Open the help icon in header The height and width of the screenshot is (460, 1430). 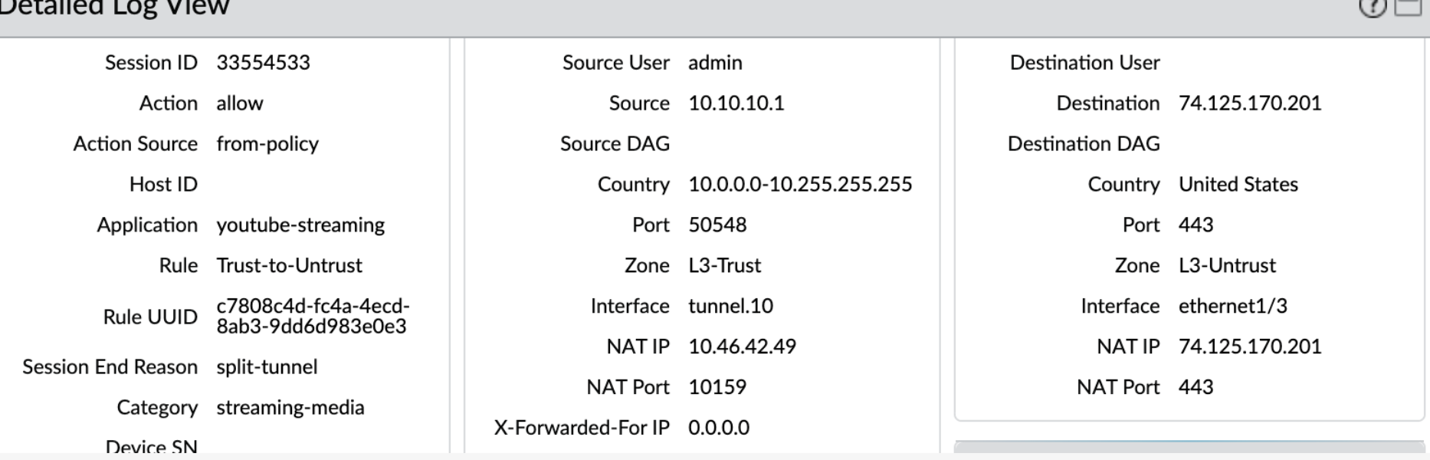coord(1372,8)
